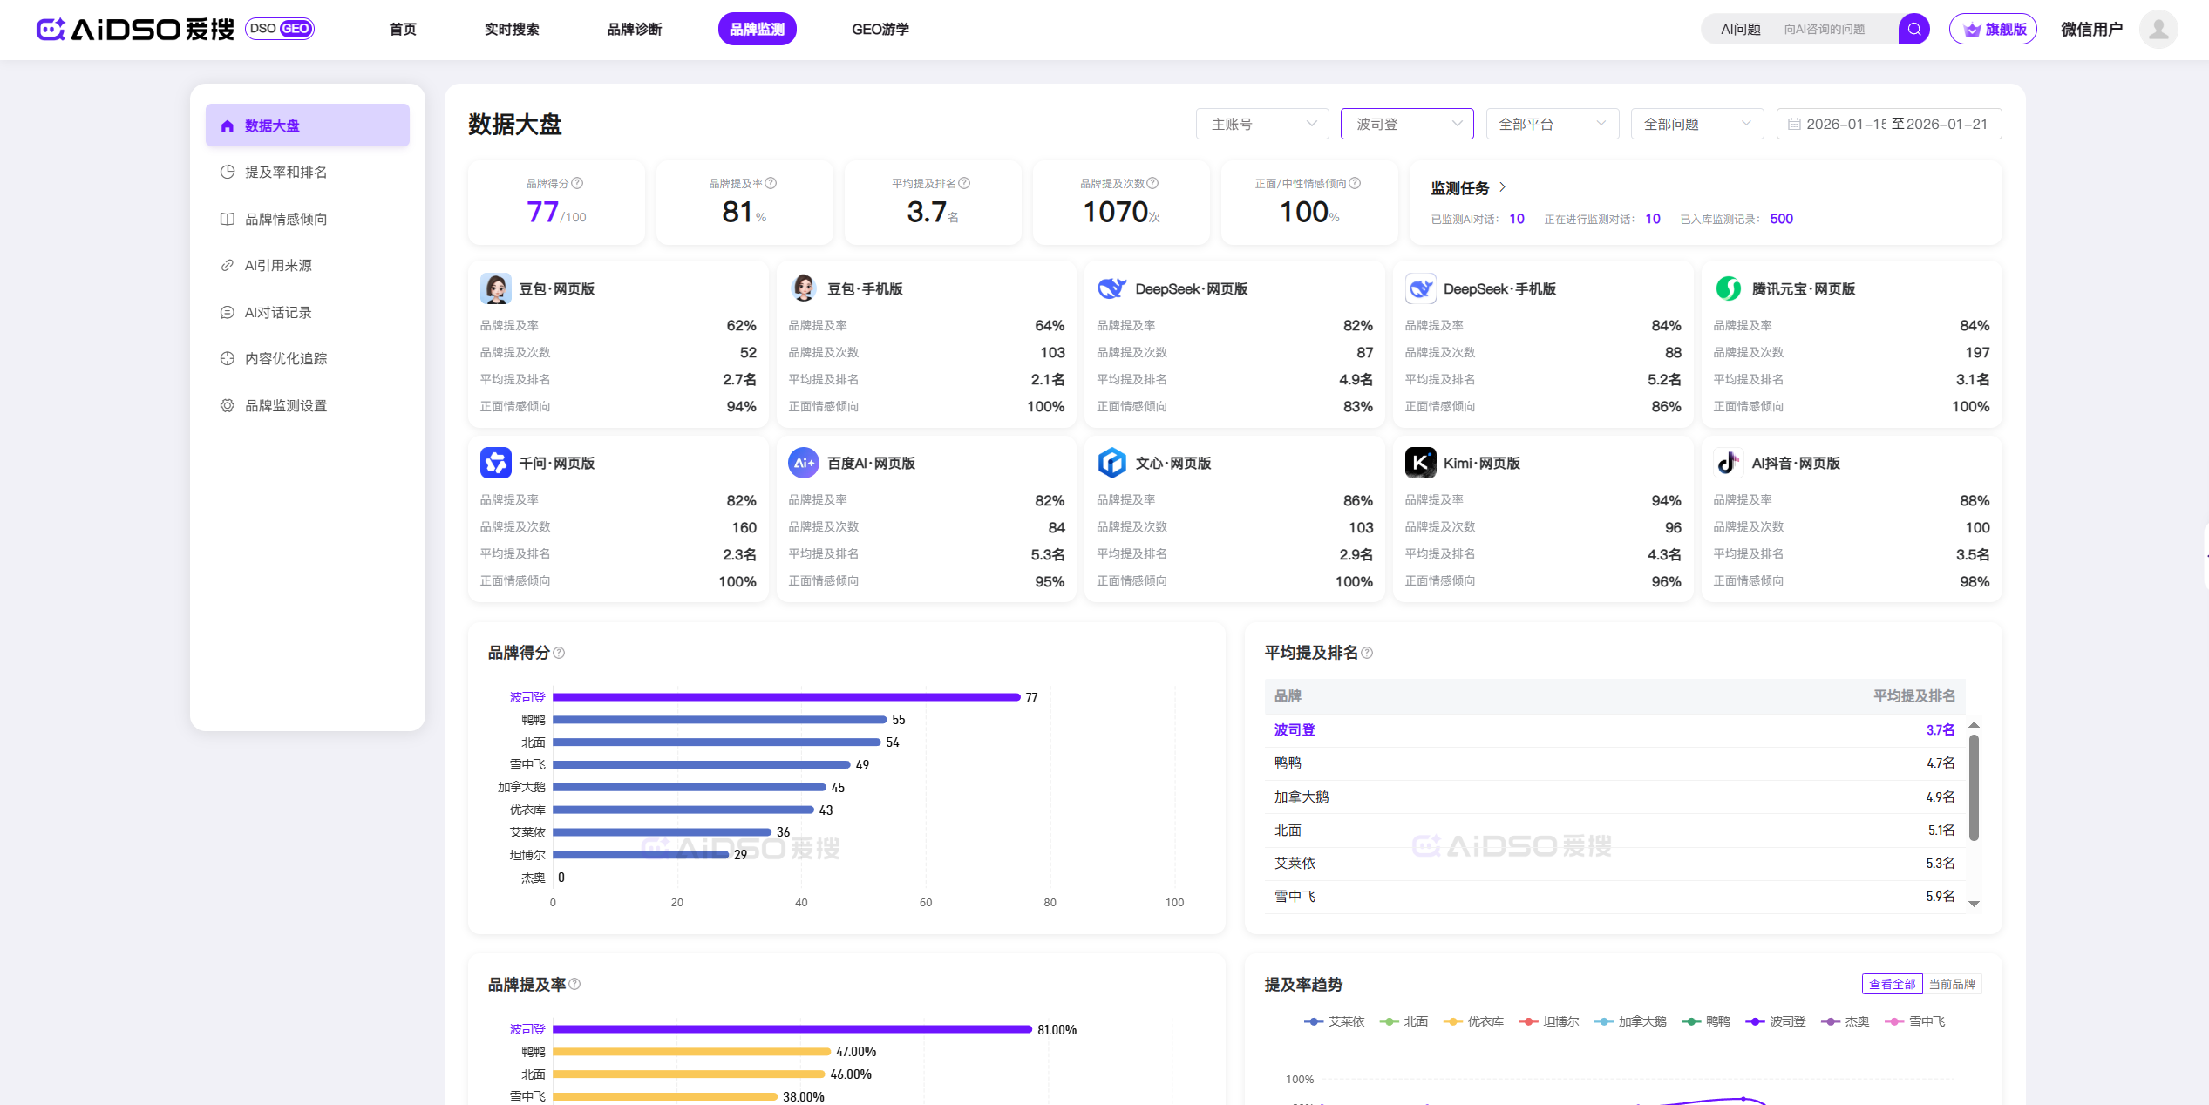Click the 腾讯元宝·网页版 green logo
Viewport: 2209px width, 1105px height.
pyautogui.click(x=1728, y=288)
